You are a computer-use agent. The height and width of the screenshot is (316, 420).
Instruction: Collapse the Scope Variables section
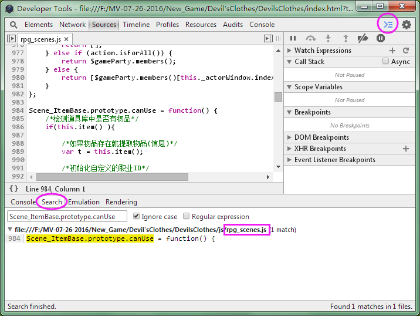(289, 87)
